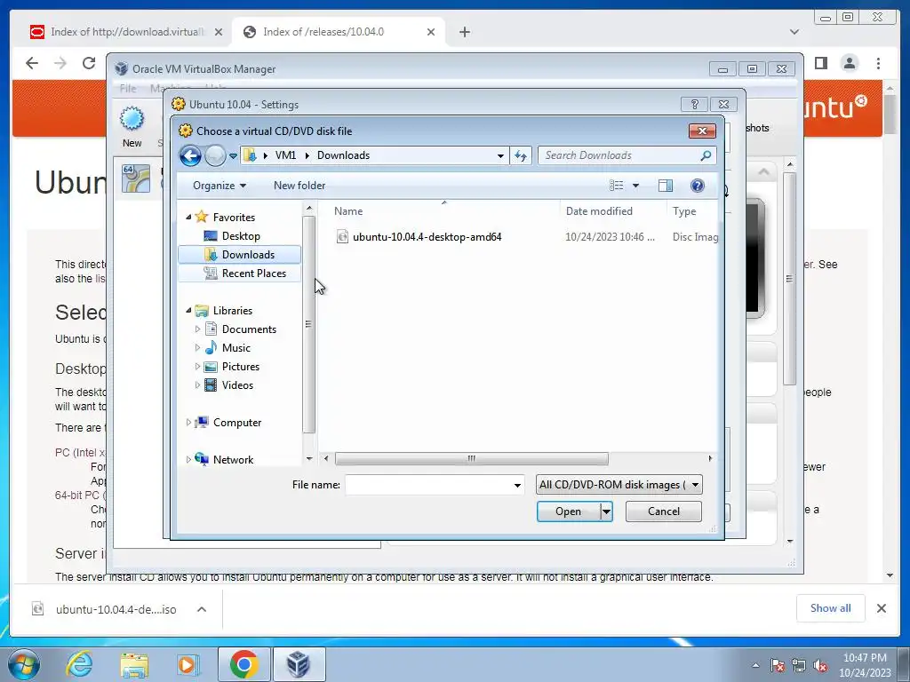Expand the Music library
Image resolution: width=910 pixels, height=682 pixels.
pyautogui.click(x=197, y=348)
